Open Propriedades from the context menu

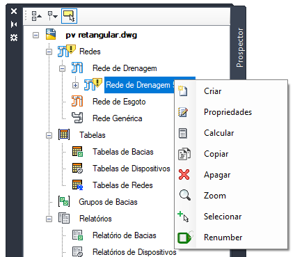(228, 112)
